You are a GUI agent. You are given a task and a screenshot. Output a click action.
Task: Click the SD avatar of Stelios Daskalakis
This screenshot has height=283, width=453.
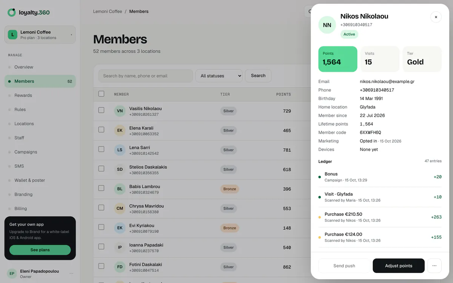pos(120,169)
